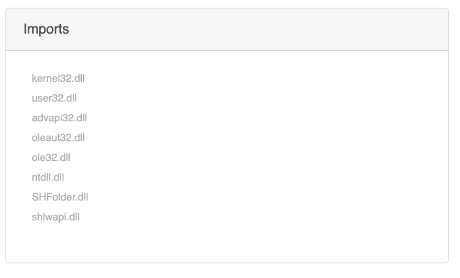Expand user32.dll imported functions
The image size is (460, 278).
click(54, 98)
